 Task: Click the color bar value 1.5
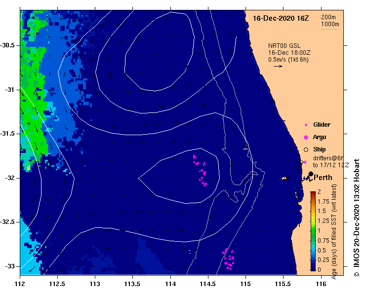click(x=322, y=211)
